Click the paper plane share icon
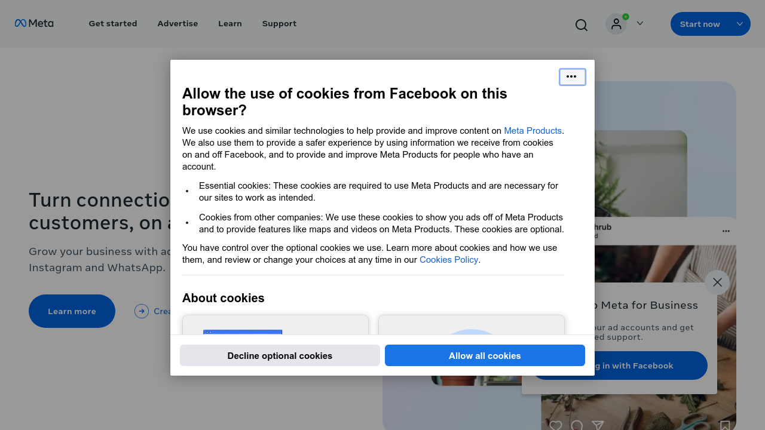This screenshot has width=765, height=430. point(598,425)
